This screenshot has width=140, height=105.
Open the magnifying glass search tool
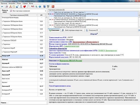point(28,7)
